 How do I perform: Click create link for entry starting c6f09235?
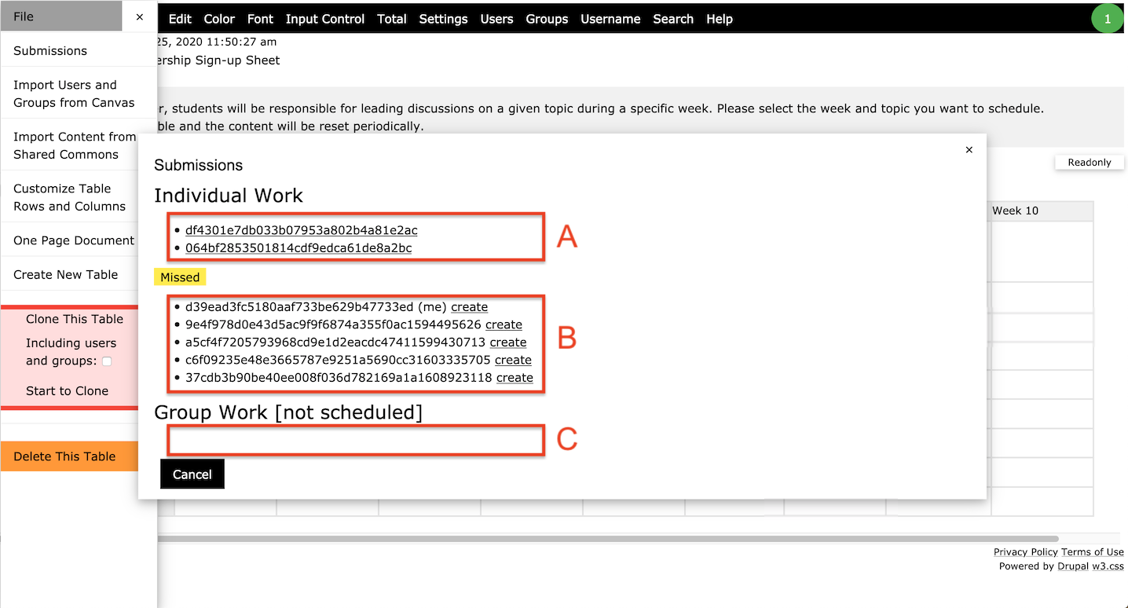pos(513,360)
